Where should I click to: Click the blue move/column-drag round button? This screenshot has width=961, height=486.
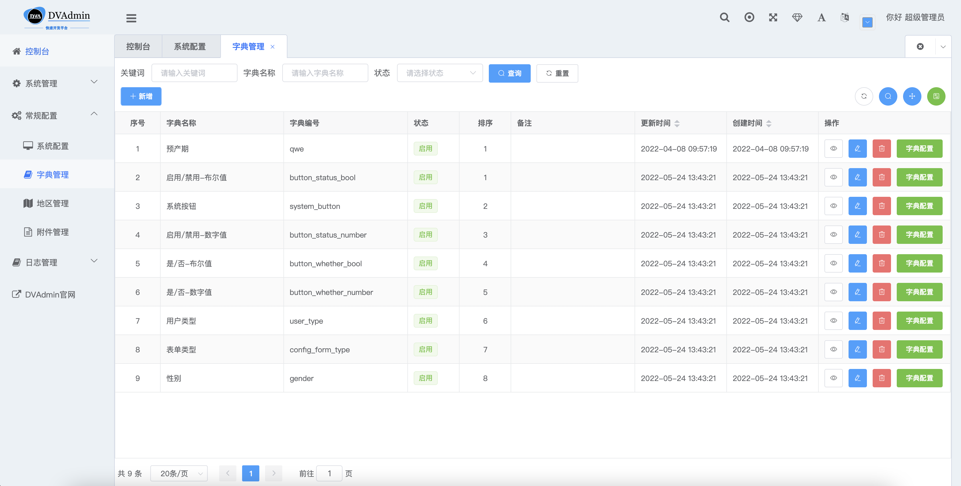click(x=912, y=96)
